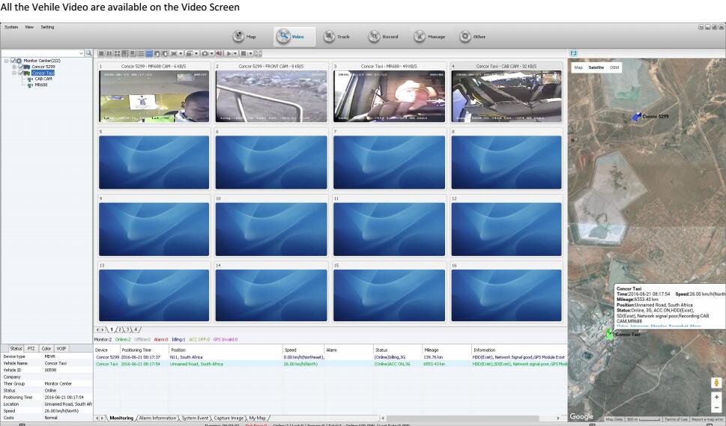Click the play icon in video toolbar
Viewport: 726px width, 426px height.
tap(229, 54)
